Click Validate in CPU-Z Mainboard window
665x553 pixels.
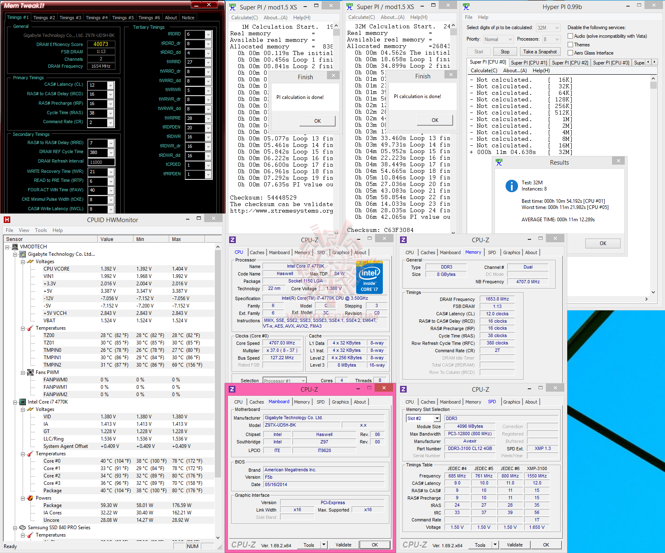click(343, 545)
